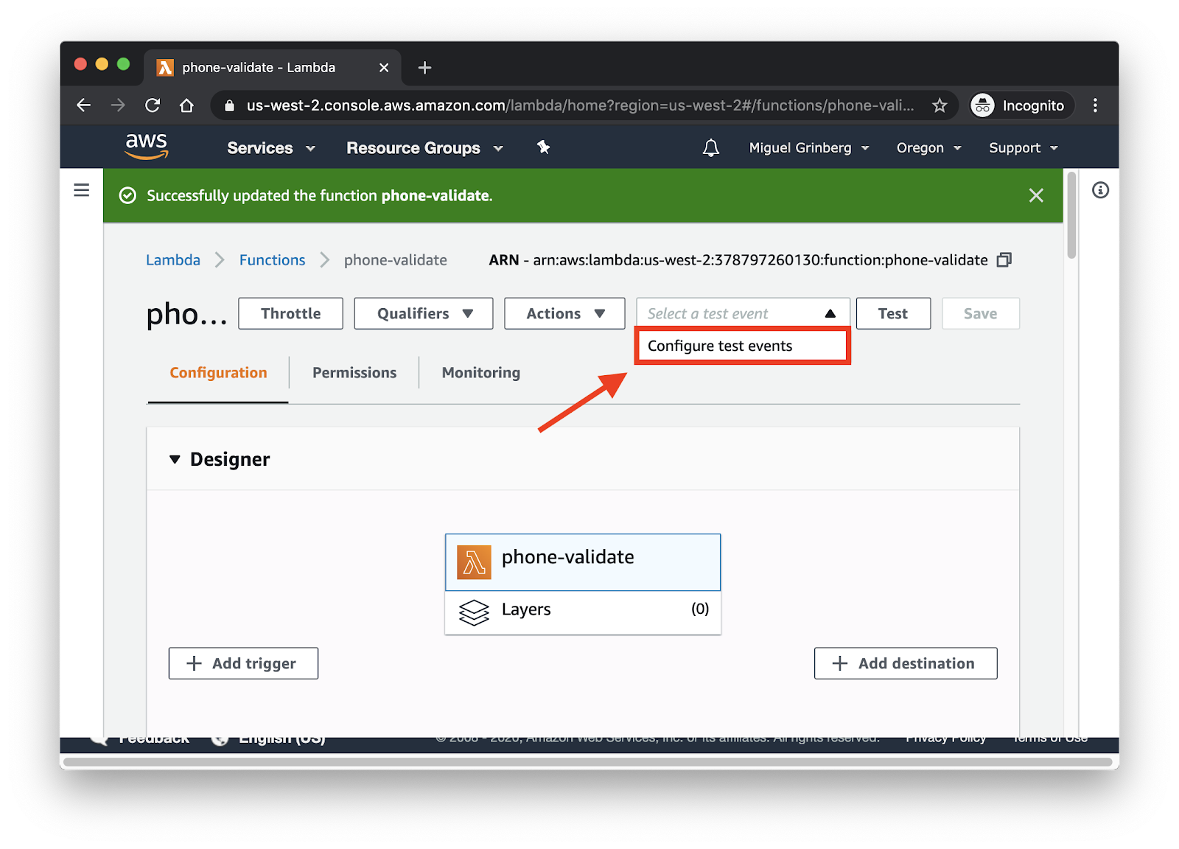Image resolution: width=1179 pixels, height=849 pixels.
Task: Open the Services dropdown
Action: pyautogui.click(x=271, y=148)
